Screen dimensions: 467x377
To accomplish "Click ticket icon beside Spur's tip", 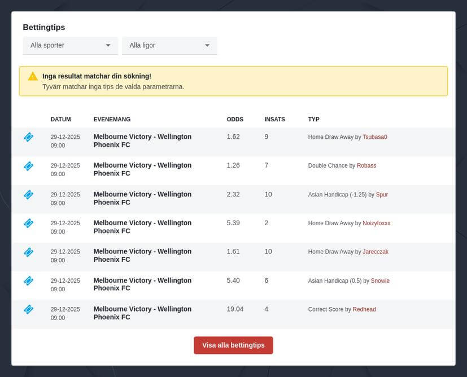I will tap(28, 195).
